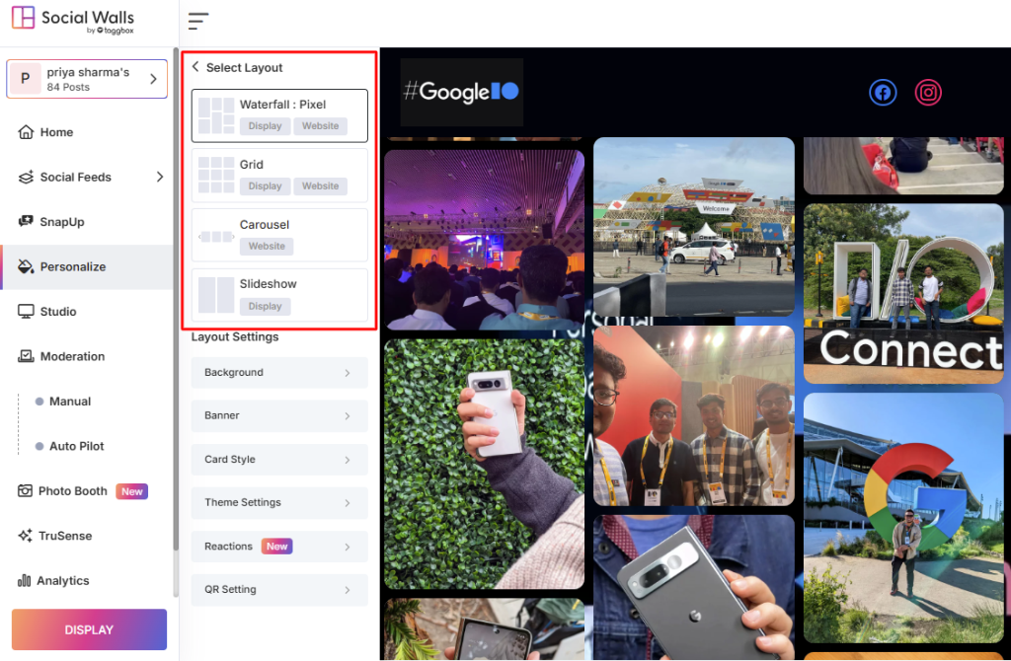The width and height of the screenshot is (1011, 661).
Task: Open Photo Booth in the sidebar
Action: coord(73,491)
